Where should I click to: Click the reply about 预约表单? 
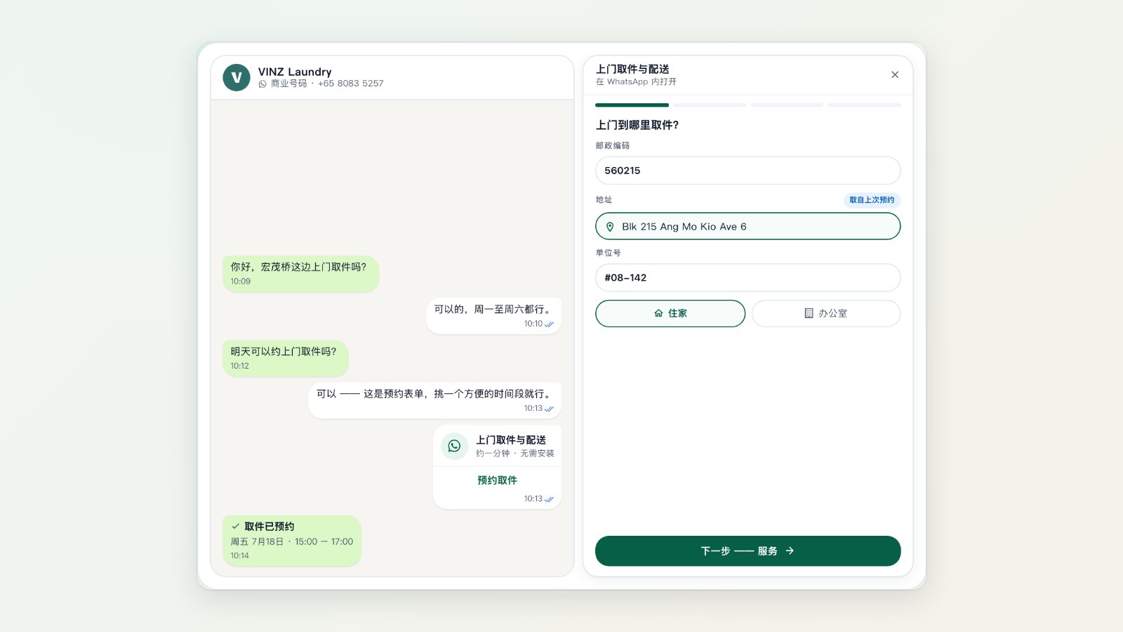coord(435,400)
